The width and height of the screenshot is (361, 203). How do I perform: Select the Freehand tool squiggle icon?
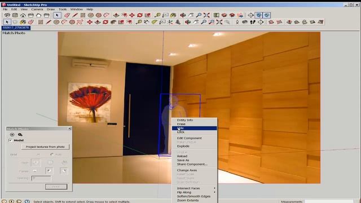[x=80, y=22]
